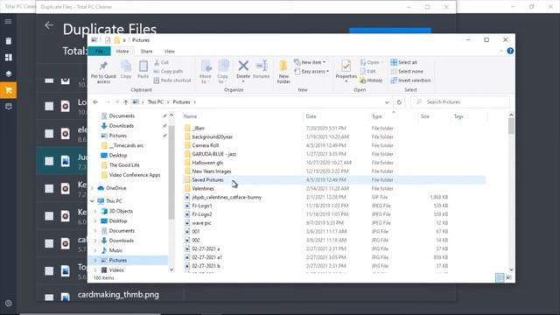Check the box for the highlighted Ju... row
Viewport: 560px width, 315px height.
(49, 161)
